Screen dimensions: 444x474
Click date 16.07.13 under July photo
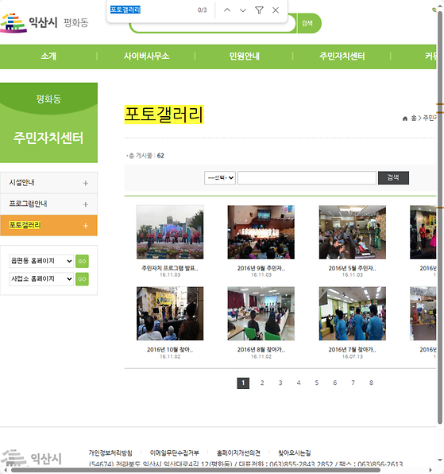click(352, 357)
